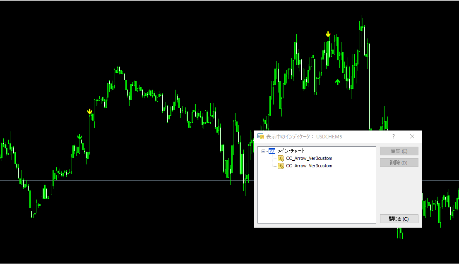
Task: Click the yellow down arrow near chart top right
Action: pyautogui.click(x=328, y=34)
